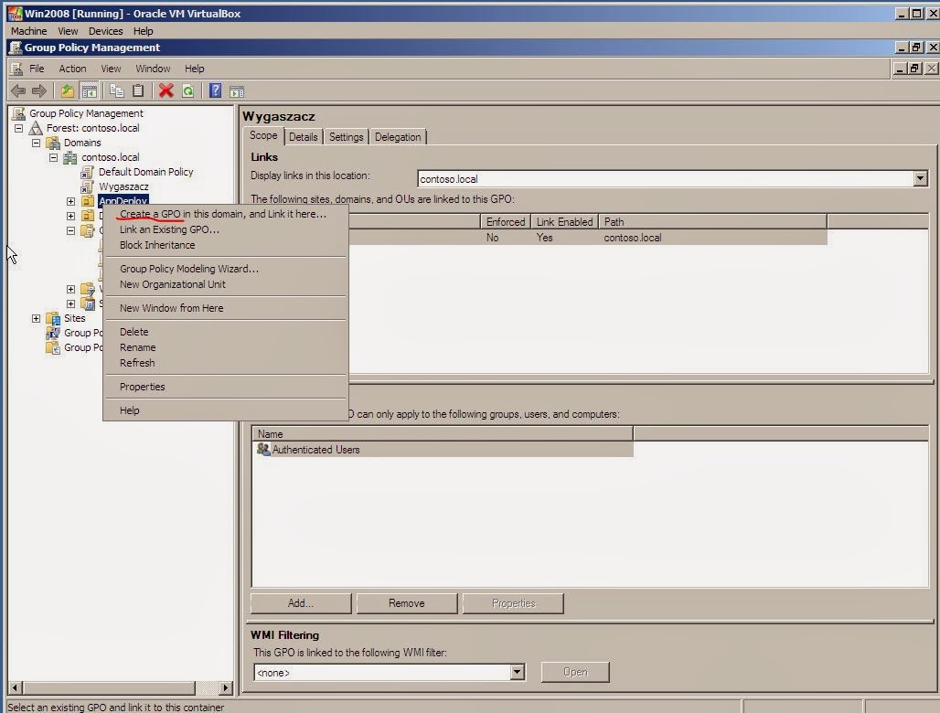Click the Group Policy Management root icon
This screenshot has height=713, width=940.
[x=18, y=113]
